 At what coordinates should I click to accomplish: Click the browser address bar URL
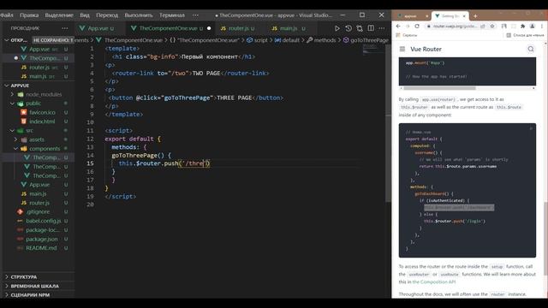pyautogui.click(x=455, y=27)
